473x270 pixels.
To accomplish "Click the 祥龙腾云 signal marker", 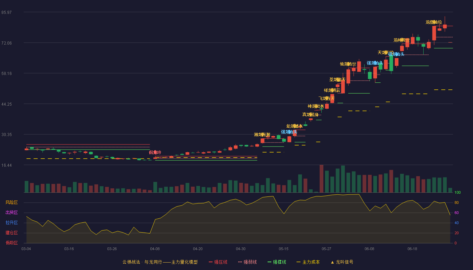I will 332,90.
